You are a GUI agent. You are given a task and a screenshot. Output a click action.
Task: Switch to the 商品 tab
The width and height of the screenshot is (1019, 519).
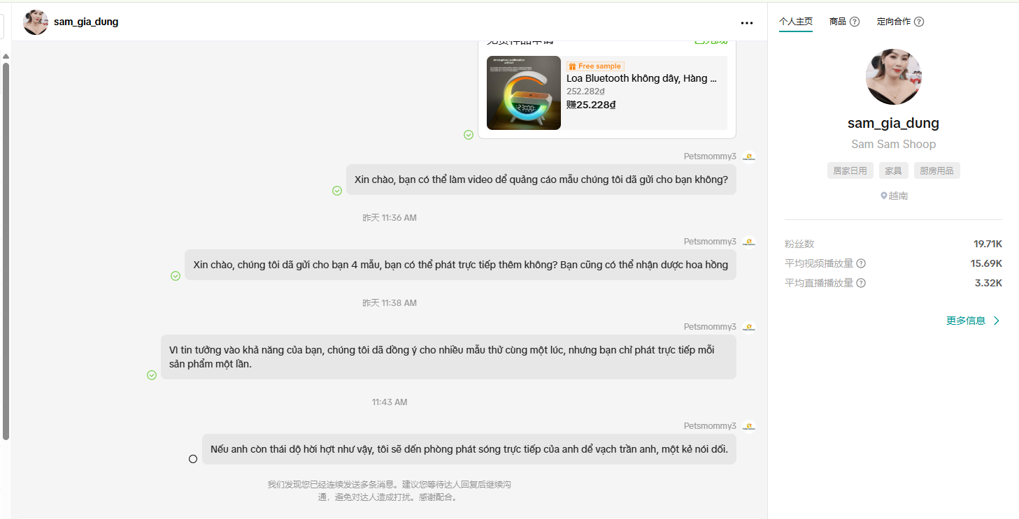(838, 22)
